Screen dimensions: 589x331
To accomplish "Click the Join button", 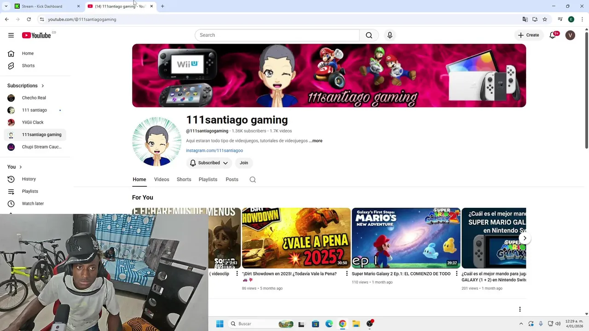I will [244, 163].
